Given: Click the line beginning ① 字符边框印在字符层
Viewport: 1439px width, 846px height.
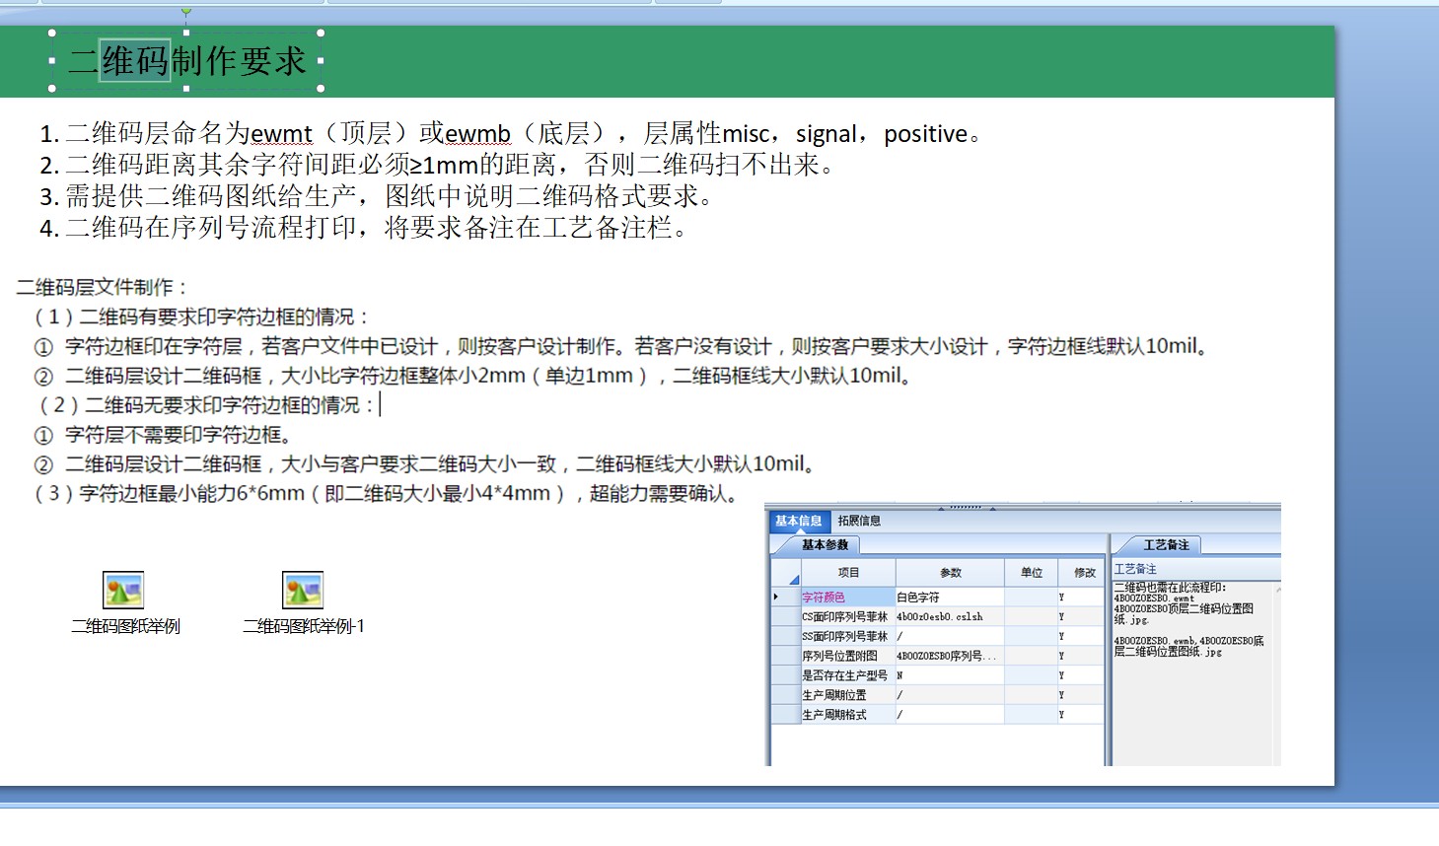Looking at the screenshot, I should [x=621, y=346].
